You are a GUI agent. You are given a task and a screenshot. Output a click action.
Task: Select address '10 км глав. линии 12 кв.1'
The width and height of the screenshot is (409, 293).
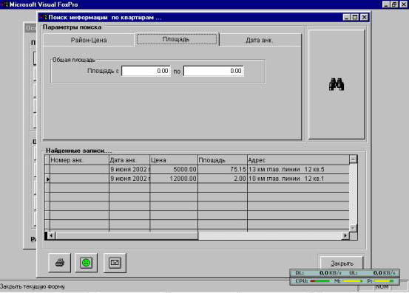pyautogui.click(x=298, y=179)
